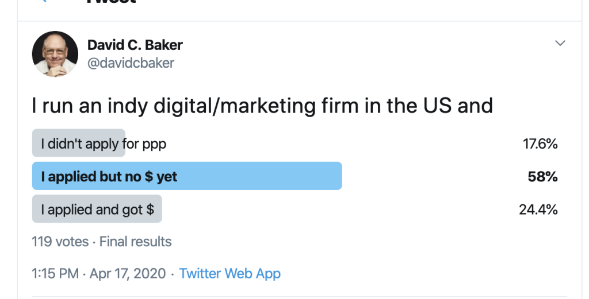The width and height of the screenshot is (589, 299).
Task: Click the 'Final results' label
Action: pos(135,242)
